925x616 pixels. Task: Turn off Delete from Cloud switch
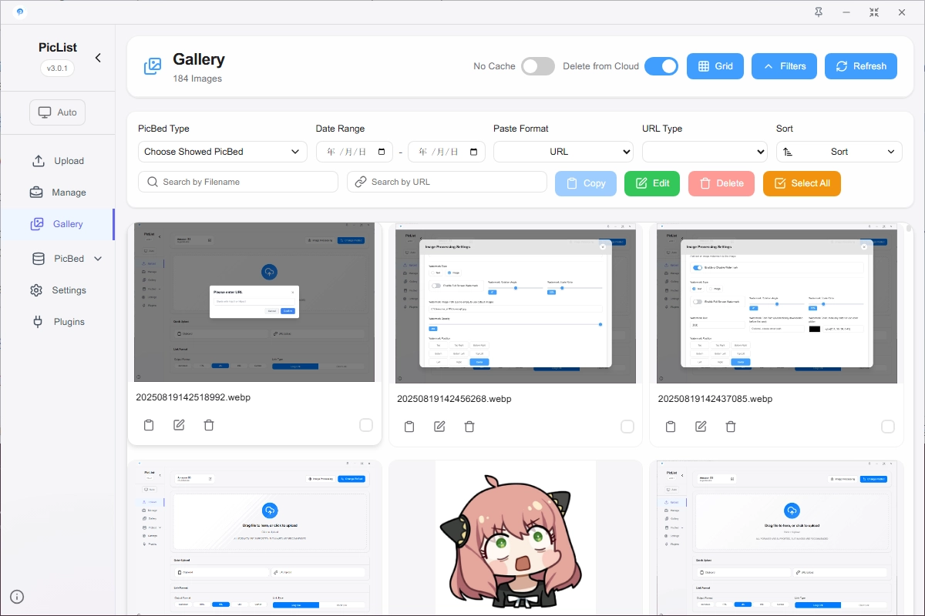click(661, 66)
